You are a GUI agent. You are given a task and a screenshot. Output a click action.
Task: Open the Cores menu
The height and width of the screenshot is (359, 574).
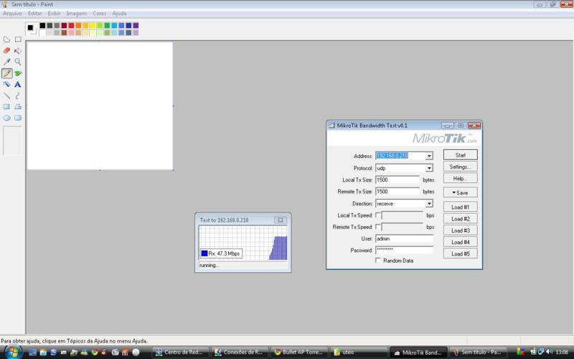click(x=99, y=13)
